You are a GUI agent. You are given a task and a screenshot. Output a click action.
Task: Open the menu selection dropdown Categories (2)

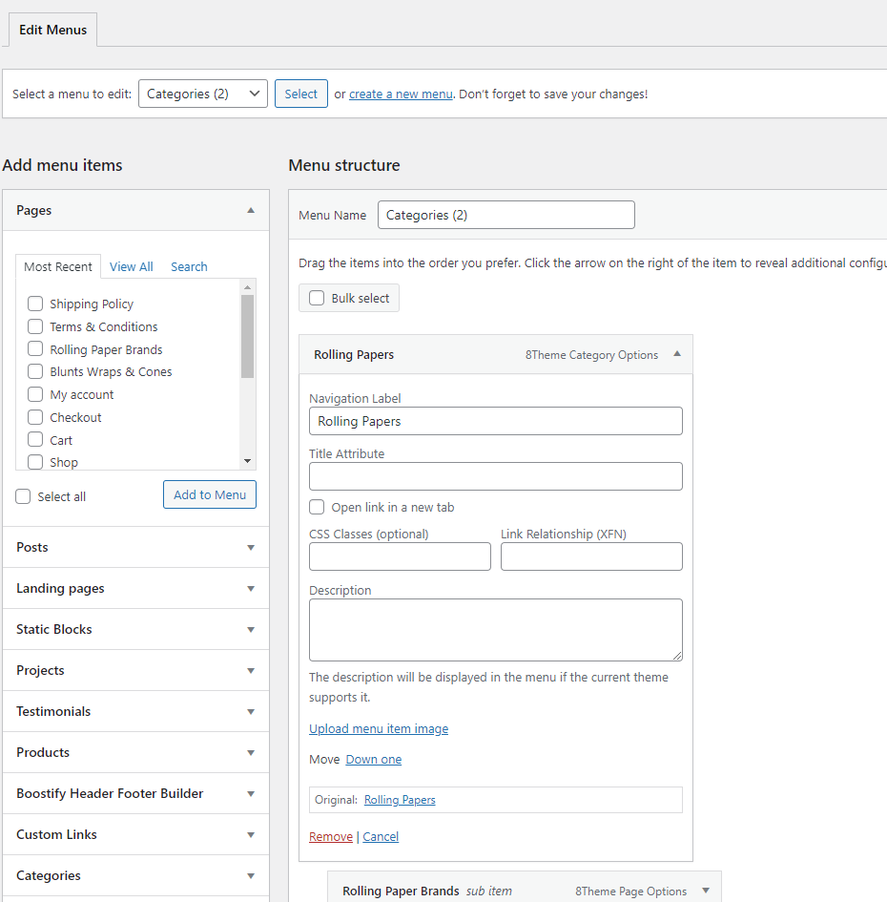(x=202, y=94)
